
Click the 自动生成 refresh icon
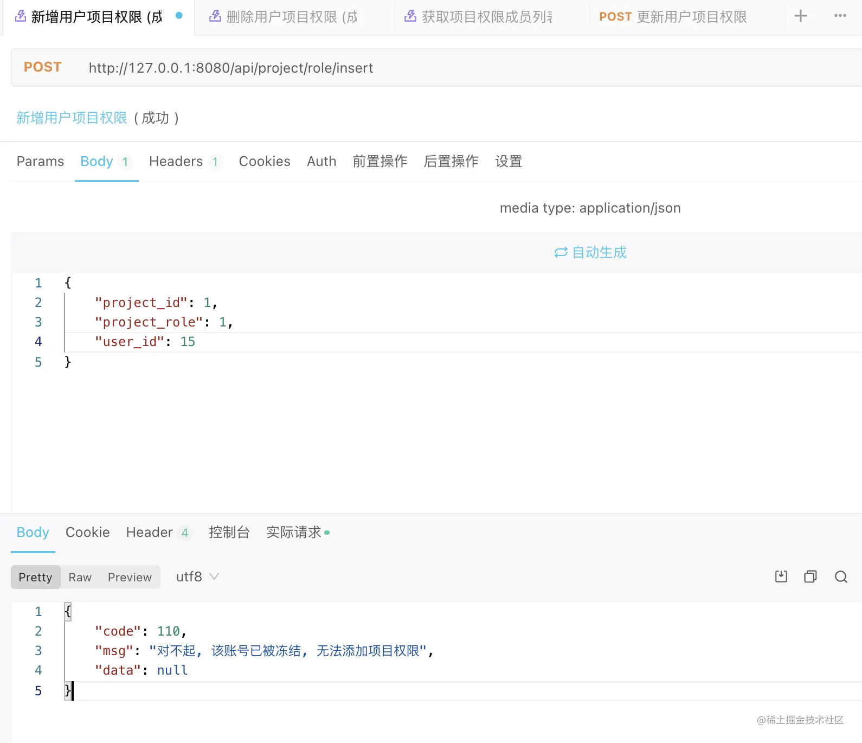click(561, 252)
